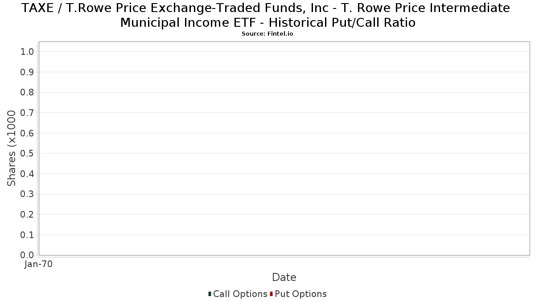Image resolution: width=535 pixels, height=301 pixels.
Task: Click the 0.6 y-axis tick label
Action: click(x=27, y=133)
